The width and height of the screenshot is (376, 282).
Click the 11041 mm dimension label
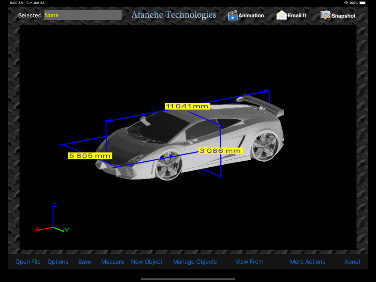click(187, 106)
